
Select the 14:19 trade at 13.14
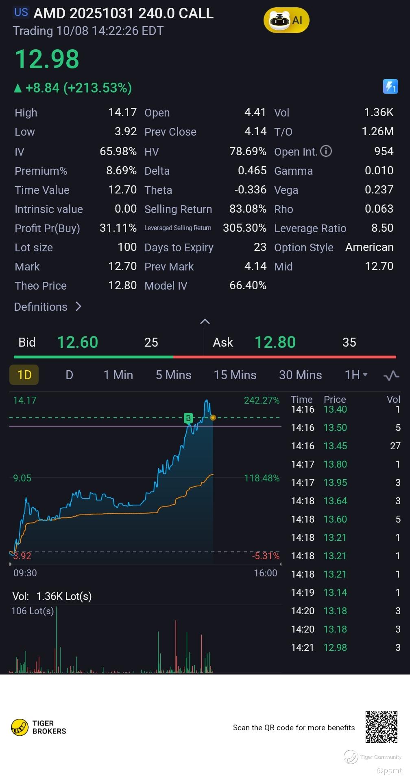346,592
